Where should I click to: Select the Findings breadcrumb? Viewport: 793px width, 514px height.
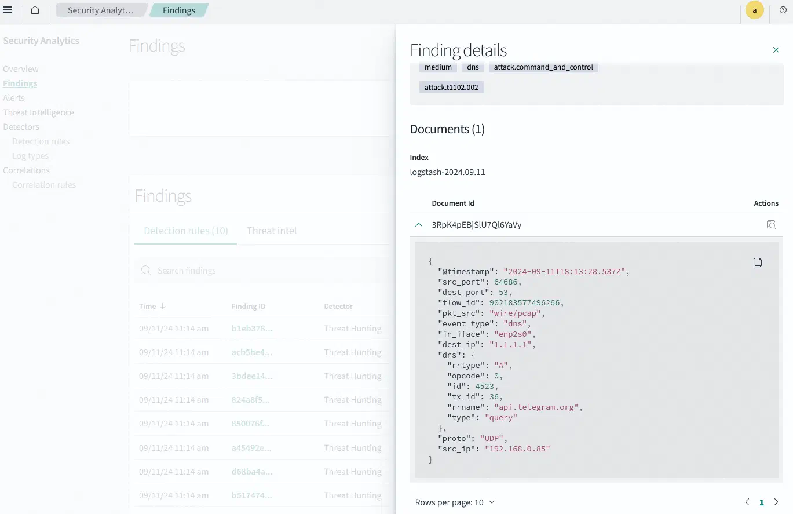pos(179,10)
